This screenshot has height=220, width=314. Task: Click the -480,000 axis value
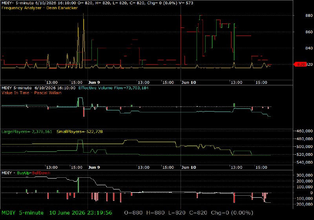[304, 139]
